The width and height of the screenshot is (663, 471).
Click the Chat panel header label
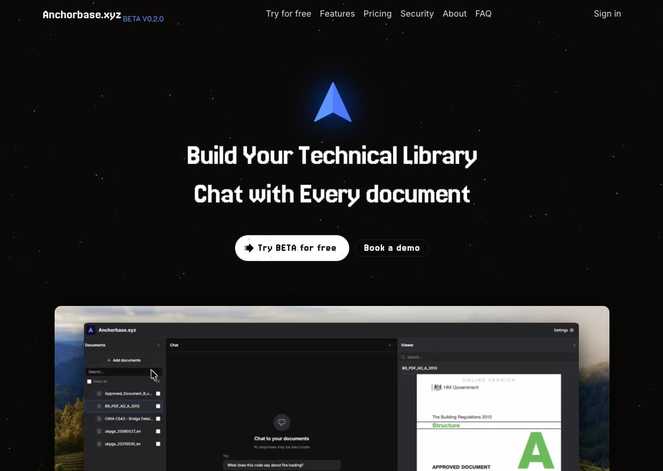174,345
